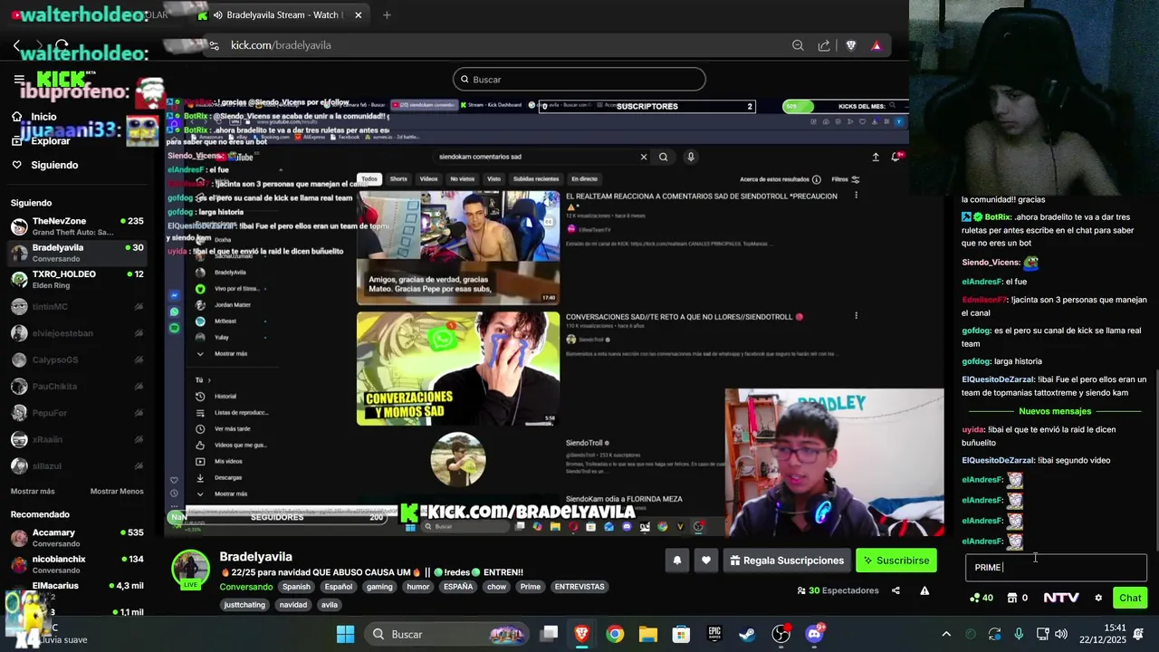The height and width of the screenshot is (652, 1159).
Task: Jump to Nuevos mensajes in chat
Action: tap(1055, 411)
